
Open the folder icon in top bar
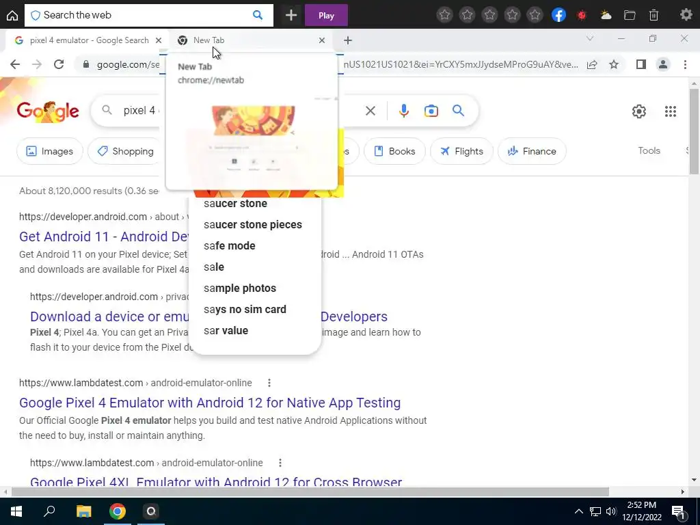pyautogui.click(x=630, y=15)
